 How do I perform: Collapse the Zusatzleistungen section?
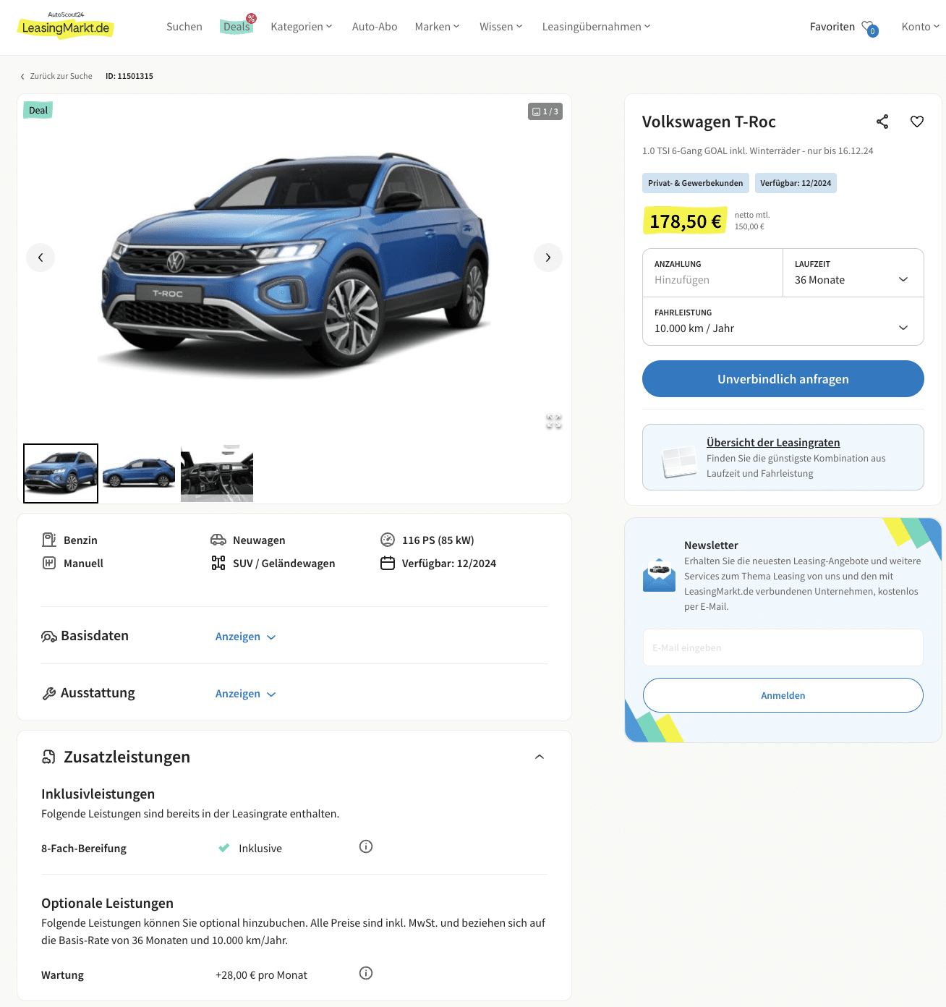point(540,757)
